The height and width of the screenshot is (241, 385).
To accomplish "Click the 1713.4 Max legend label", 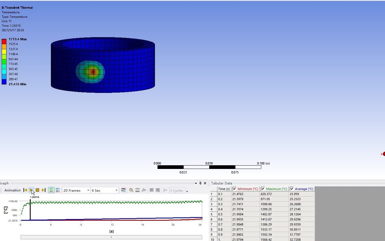I will 18,39.
